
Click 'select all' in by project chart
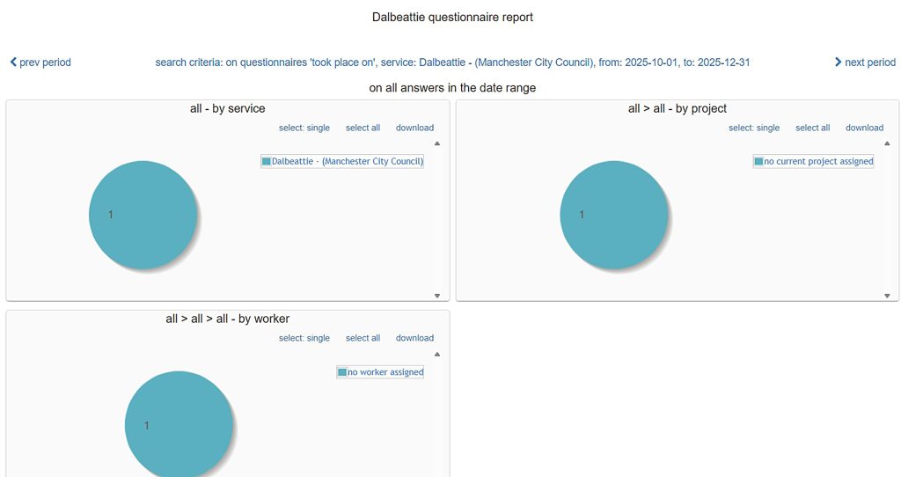point(812,128)
